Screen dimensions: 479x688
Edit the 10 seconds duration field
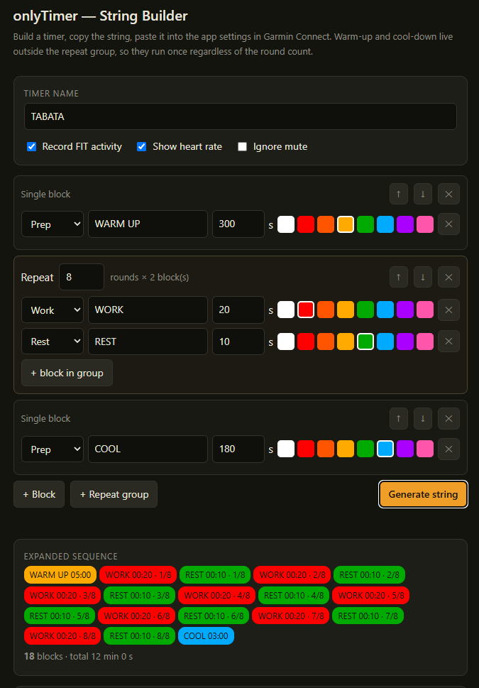point(238,342)
